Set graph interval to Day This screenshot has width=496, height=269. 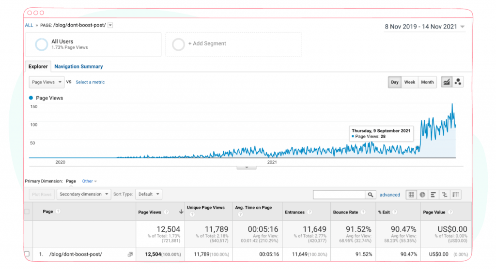click(394, 82)
